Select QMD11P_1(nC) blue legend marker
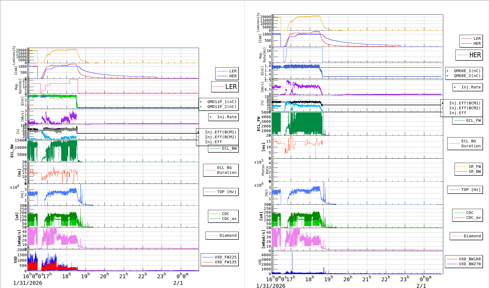Image resolution: width=489 pixels, height=288 pixels. [x=201, y=102]
